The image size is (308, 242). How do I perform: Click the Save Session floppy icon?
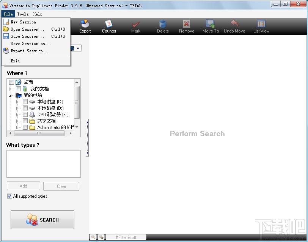point(6,36)
